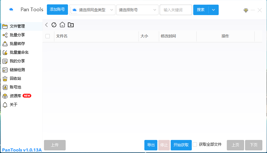Viewport: 267px width, 153px height.
Task: Minimize the Pan Tools window
Action: [x=253, y=10]
